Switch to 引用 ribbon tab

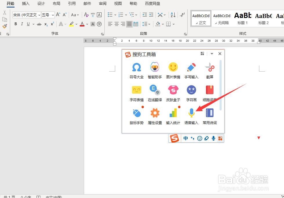pyautogui.click(x=72, y=3)
